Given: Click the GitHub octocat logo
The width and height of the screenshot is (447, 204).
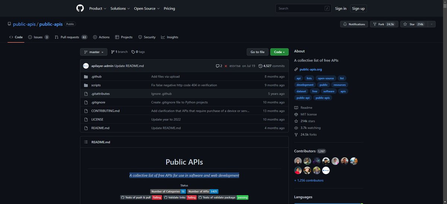Looking at the screenshot, I should tap(80, 8).
